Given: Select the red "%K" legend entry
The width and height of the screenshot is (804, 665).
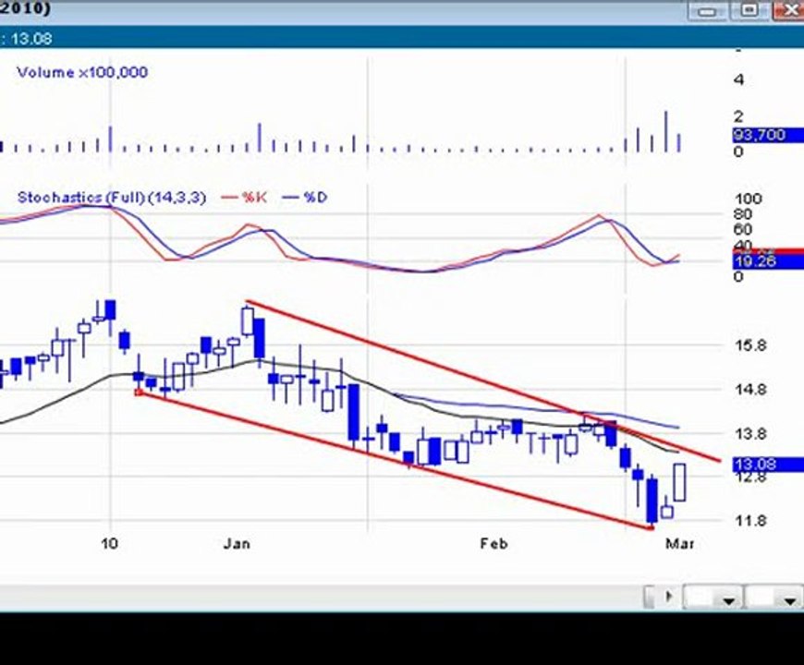Looking at the screenshot, I should tap(244, 198).
